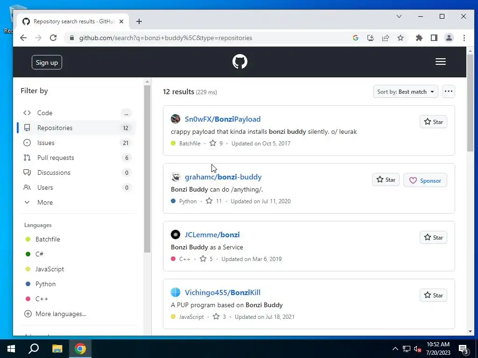Click the 9 stars count on BonziPayload
Screen dimensions: 478x358
click(216, 143)
